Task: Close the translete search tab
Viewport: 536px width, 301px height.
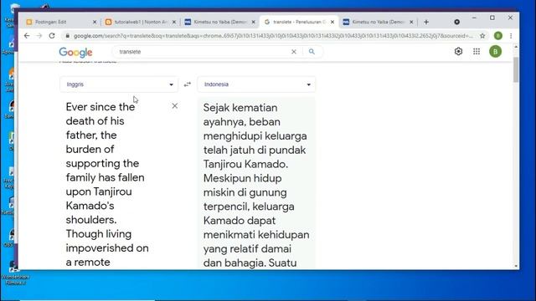Action: 332,22
